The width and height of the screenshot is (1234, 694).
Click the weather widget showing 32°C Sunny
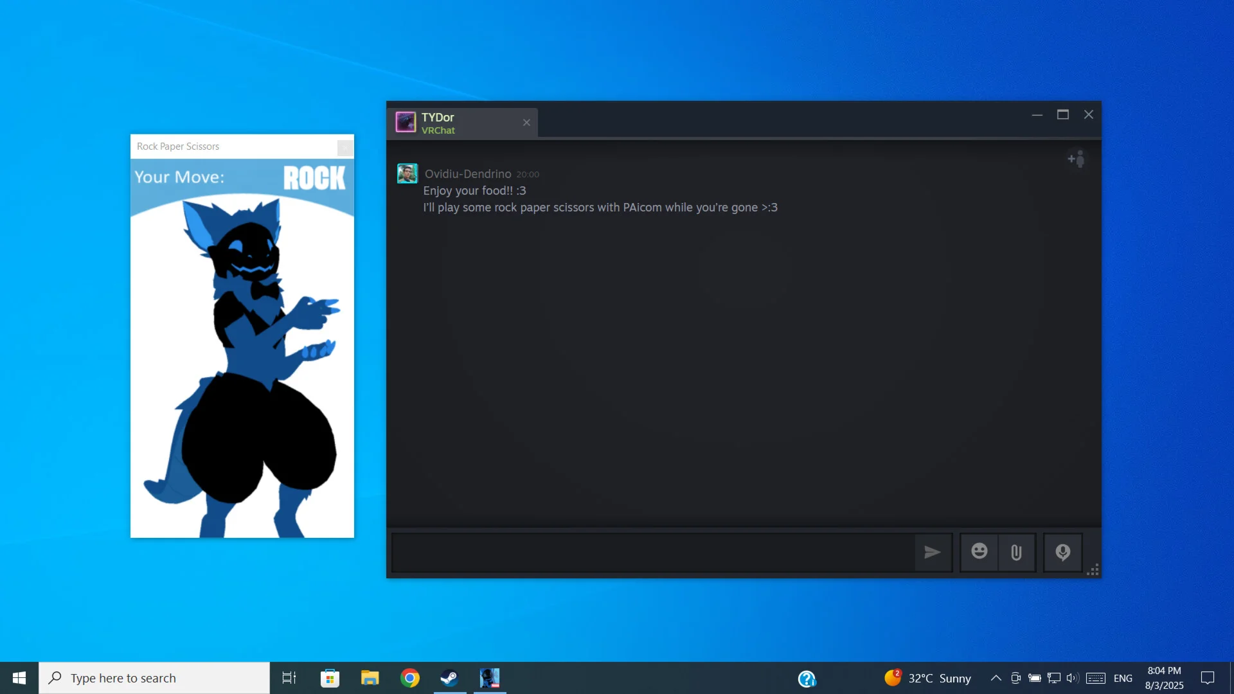927,678
